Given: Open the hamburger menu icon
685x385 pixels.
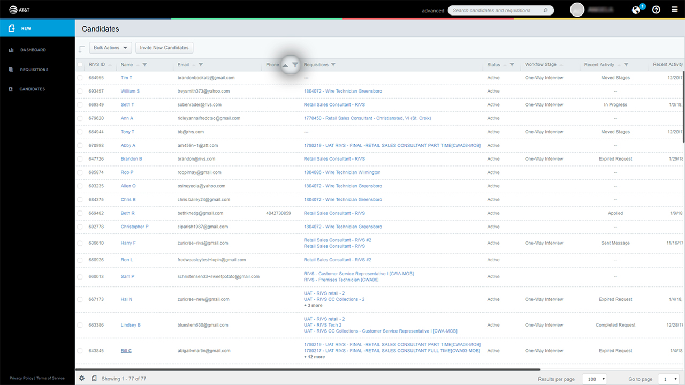Looking at the screenshot, I should point(674,10).
